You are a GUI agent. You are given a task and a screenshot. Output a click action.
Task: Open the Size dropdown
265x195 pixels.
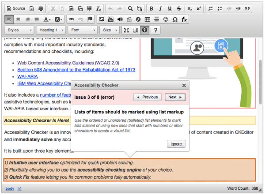pos(110,30)
